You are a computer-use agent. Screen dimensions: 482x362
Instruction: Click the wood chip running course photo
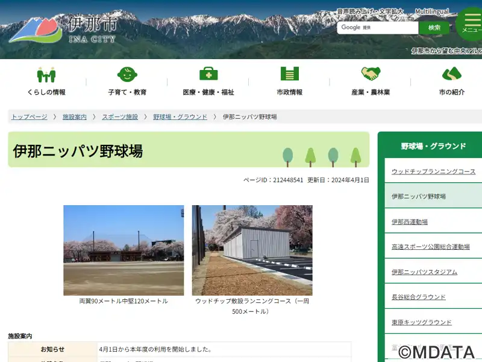coord(252,250)
